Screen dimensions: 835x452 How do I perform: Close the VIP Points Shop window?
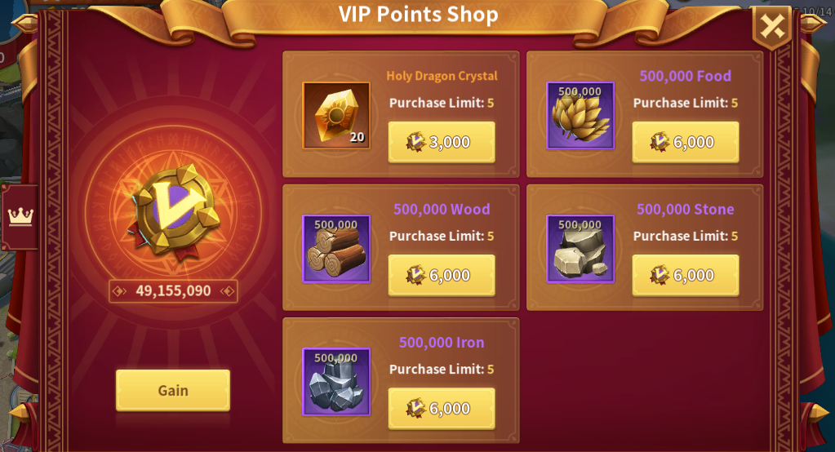point(772,27)
